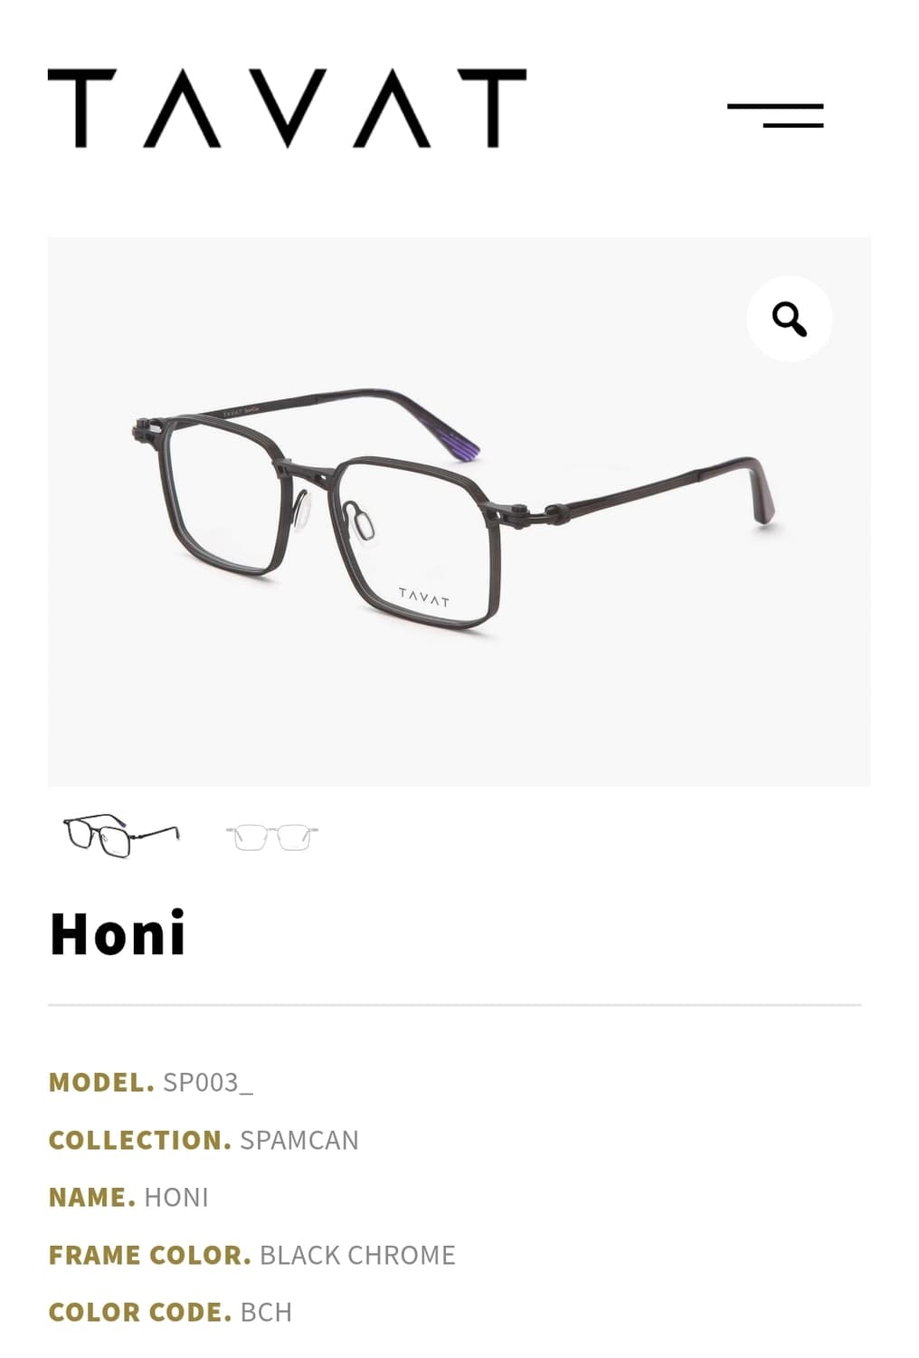Click the NAME label
The image size is (919, 1358).
[x=92, y=1197]
